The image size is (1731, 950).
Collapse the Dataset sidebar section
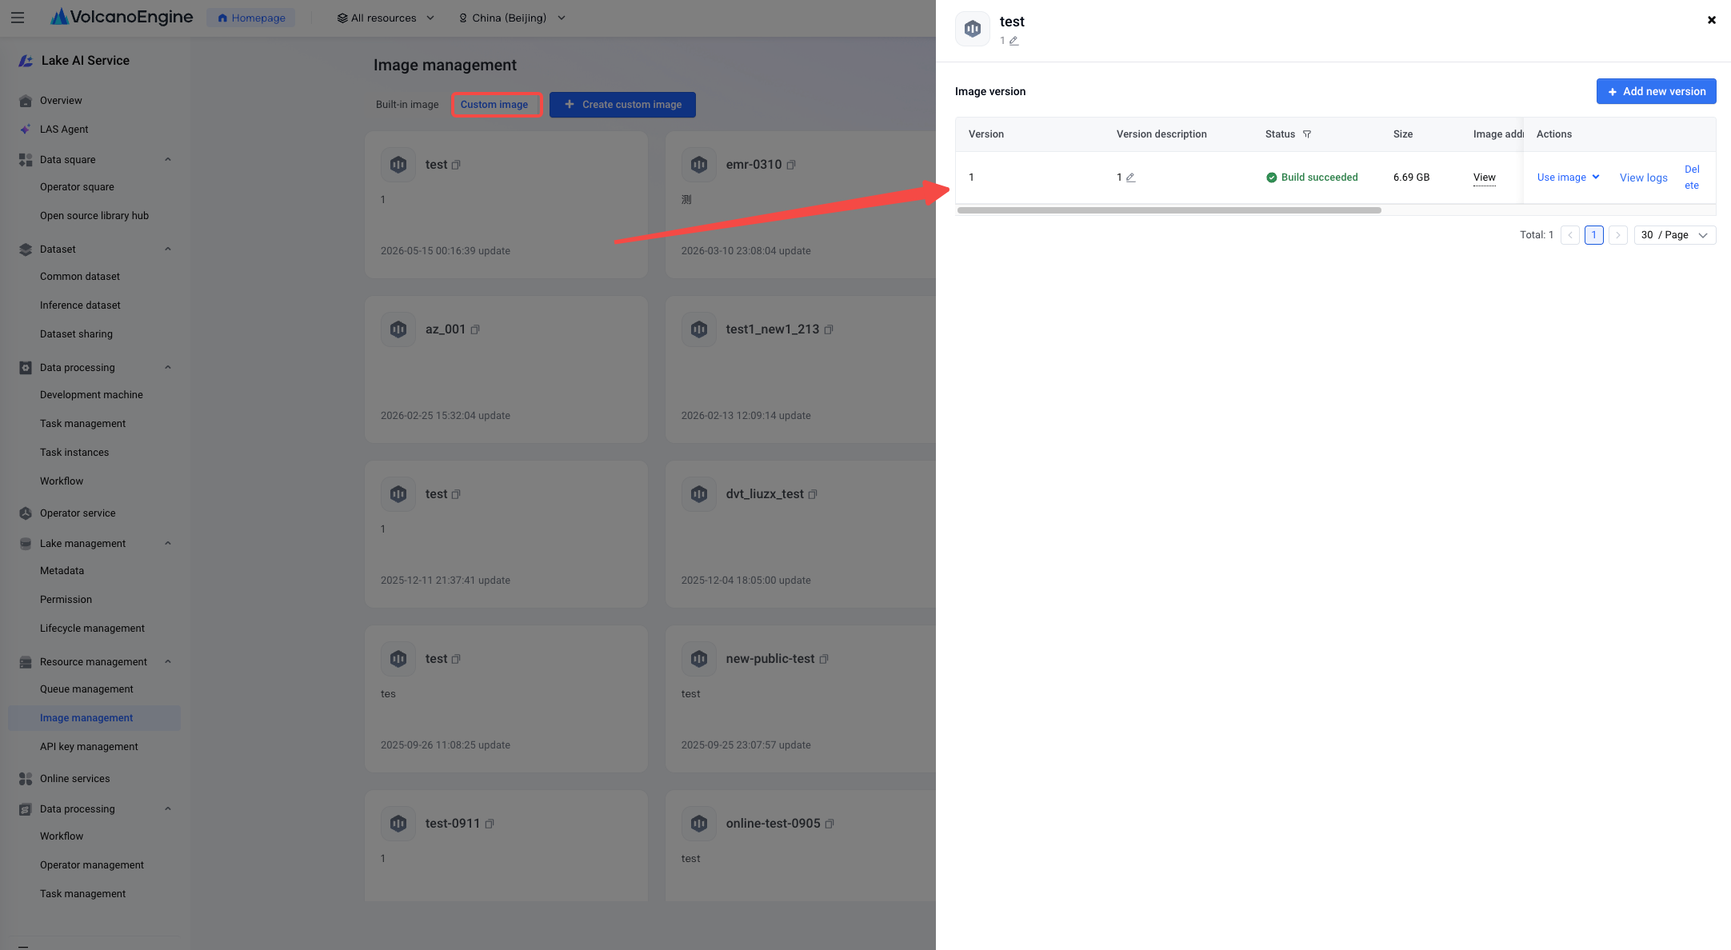pos(168,249)
